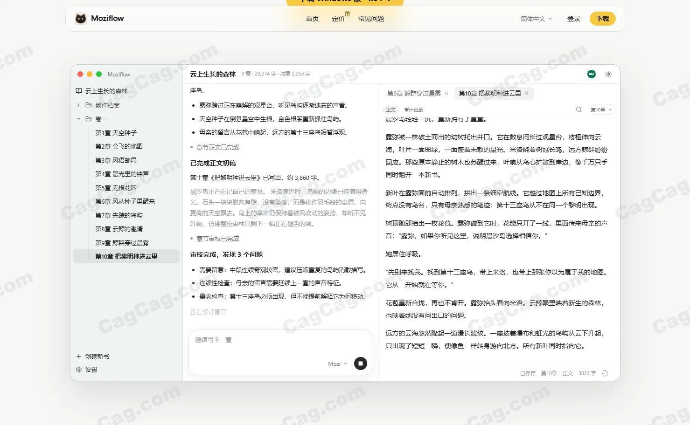Click the folder icon next to 卷一
Viewport: 690px width, 425px height.
tap(89, 119)
